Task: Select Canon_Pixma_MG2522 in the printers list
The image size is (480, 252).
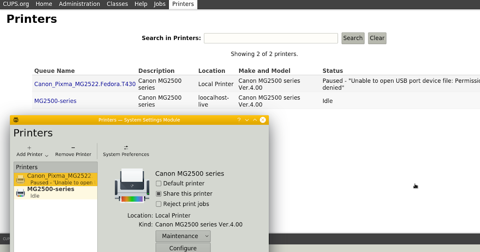Action: pos(56,179)
